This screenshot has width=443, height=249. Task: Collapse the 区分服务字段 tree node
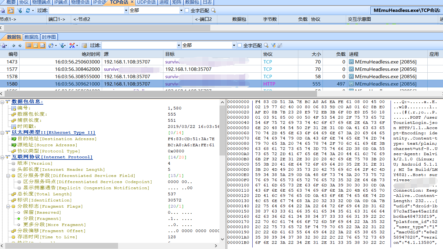(8, 176)
